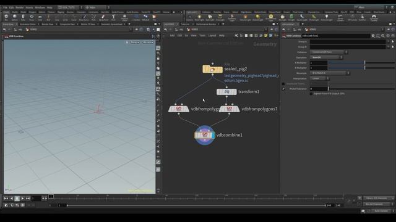396x222 pixels.
Task: Click the transform1 node
Action: [226, 92]
